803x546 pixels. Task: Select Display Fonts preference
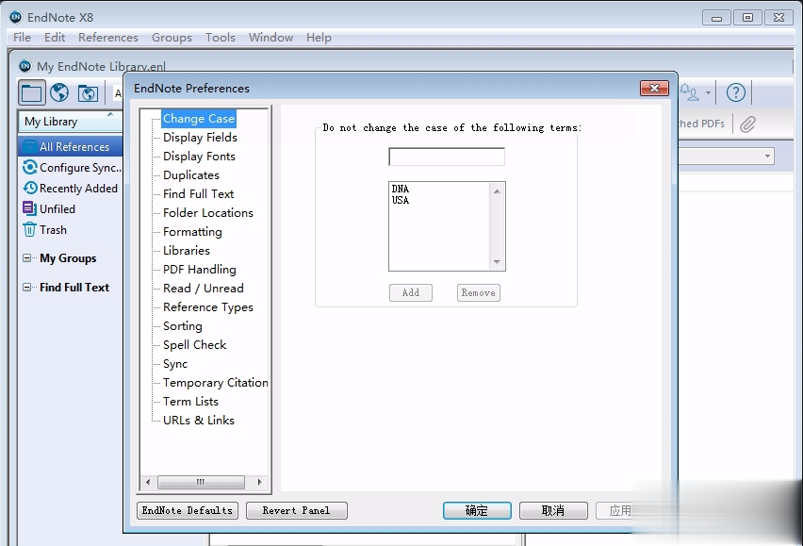[199, 157]
